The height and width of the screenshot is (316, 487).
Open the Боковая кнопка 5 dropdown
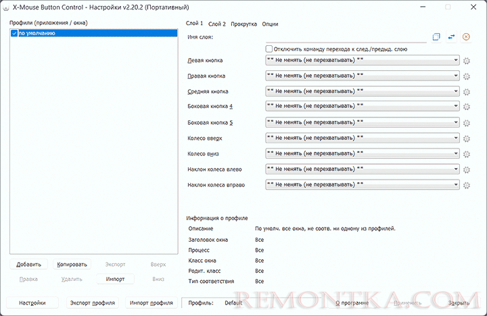tap(363, 122)
